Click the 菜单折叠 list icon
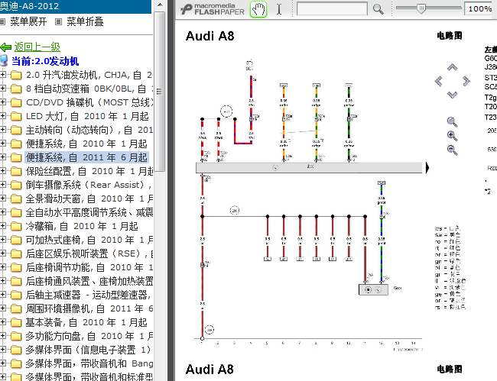 tap(58, 22)
